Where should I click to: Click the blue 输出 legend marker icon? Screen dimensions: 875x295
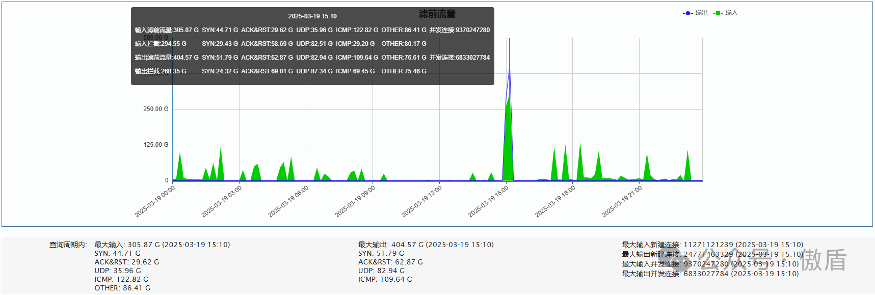[x=687, y=13]
